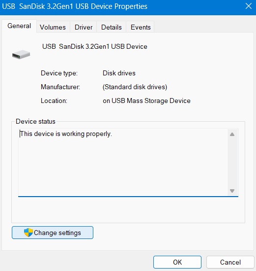Image resolution: width=256 pixels, height=271 pixels.
Task: Open the Driver tab
Action: tap(84, 27)
